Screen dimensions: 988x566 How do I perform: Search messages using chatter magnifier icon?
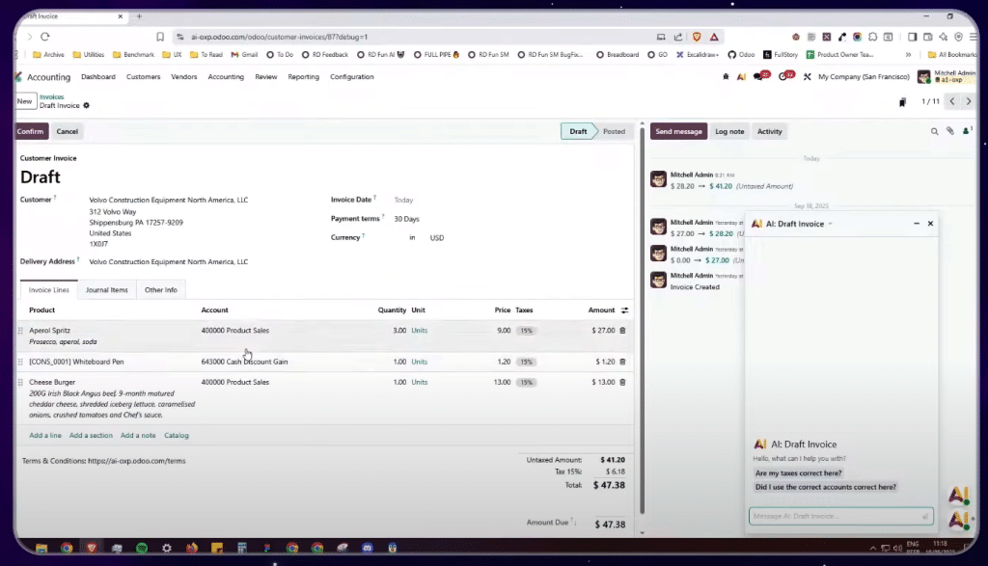tap(934, 131)
